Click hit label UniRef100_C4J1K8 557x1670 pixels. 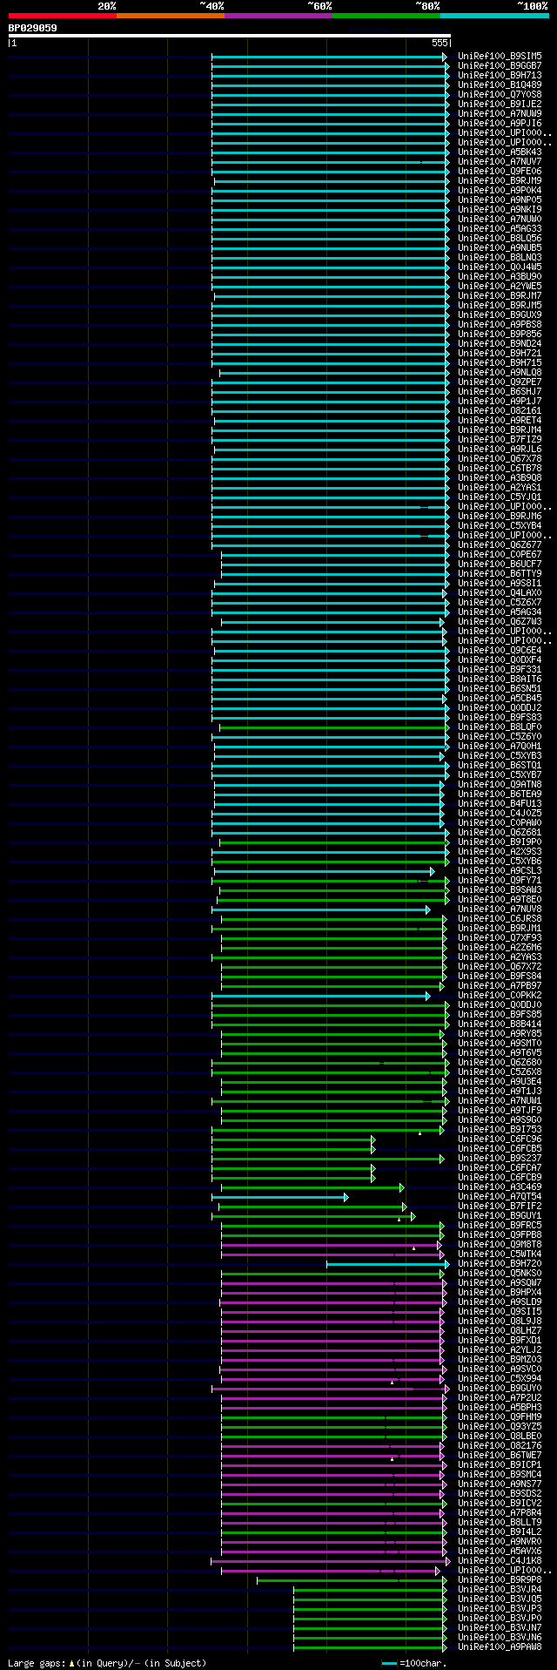(x=500, y=1561)
